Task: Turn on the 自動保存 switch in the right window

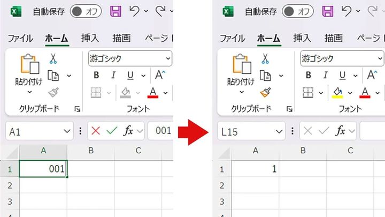Action: [x=298, y=11]
